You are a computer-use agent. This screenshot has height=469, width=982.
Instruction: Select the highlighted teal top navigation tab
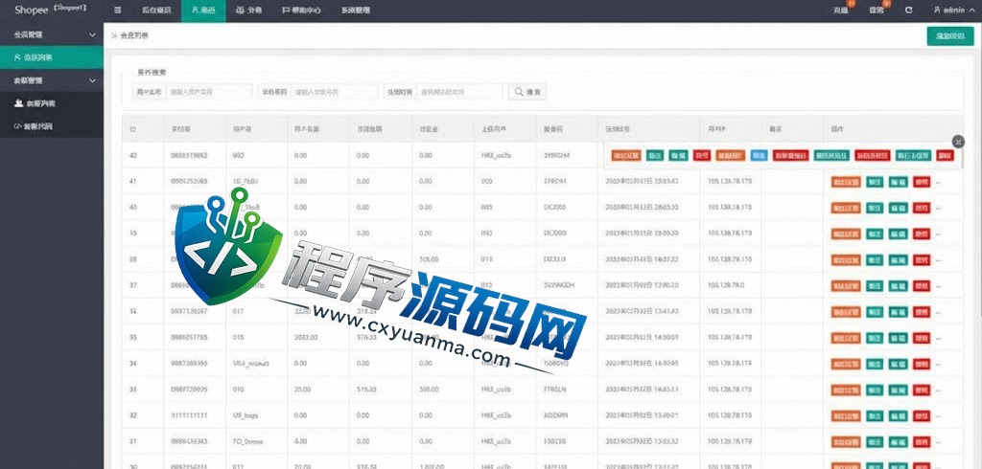point(203,11)
